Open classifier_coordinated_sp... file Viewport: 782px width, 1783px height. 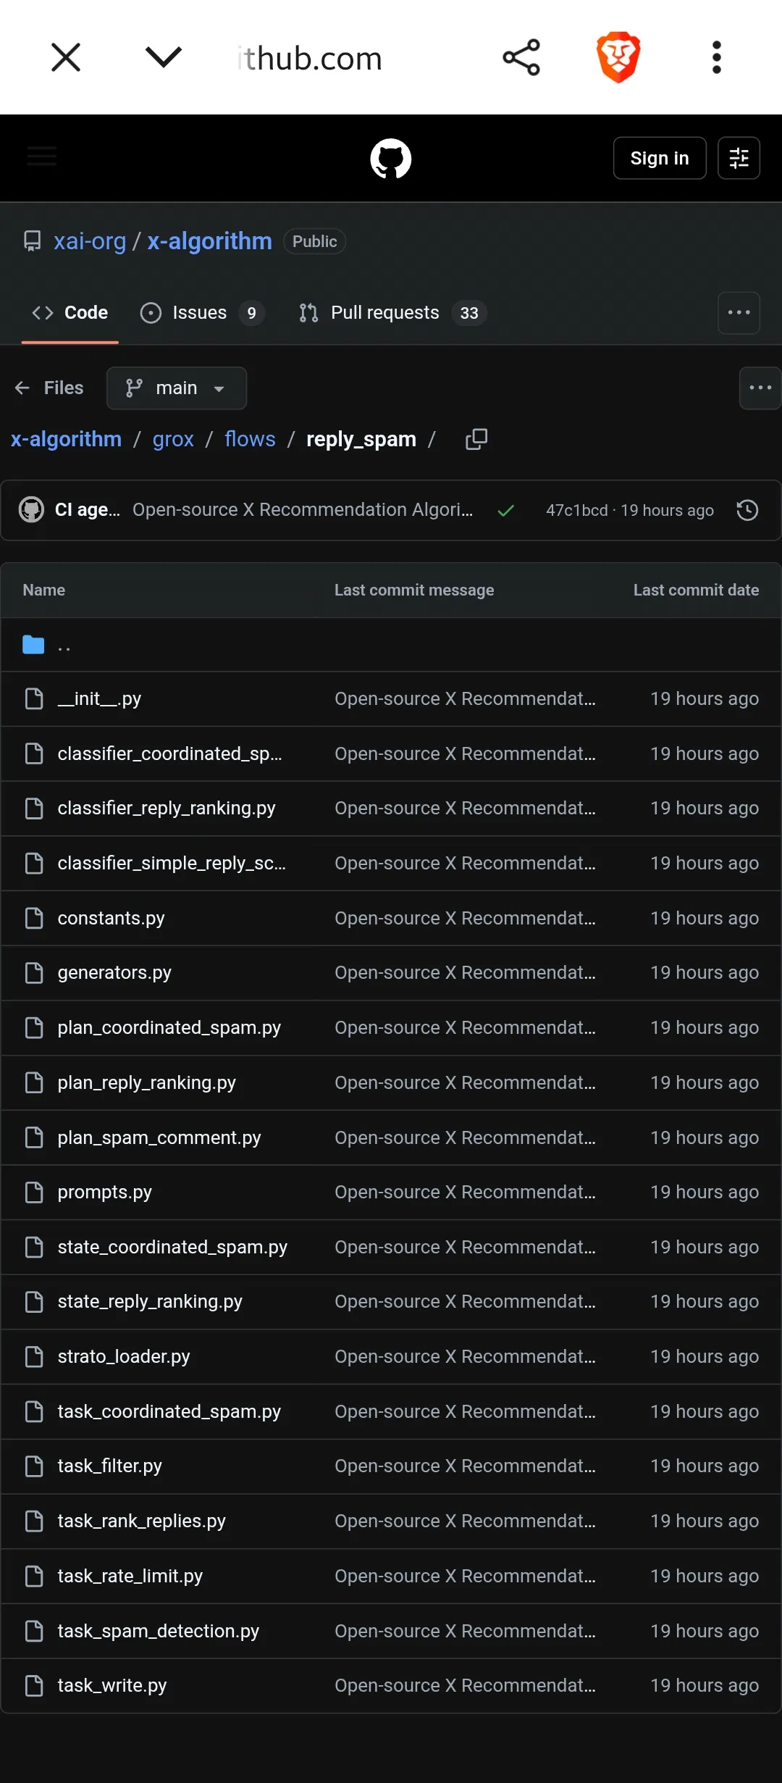click(x=170, y=754)
